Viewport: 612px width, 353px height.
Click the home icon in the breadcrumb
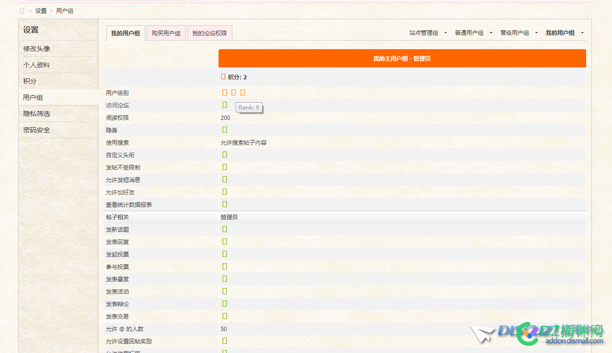tap(22, 11)
